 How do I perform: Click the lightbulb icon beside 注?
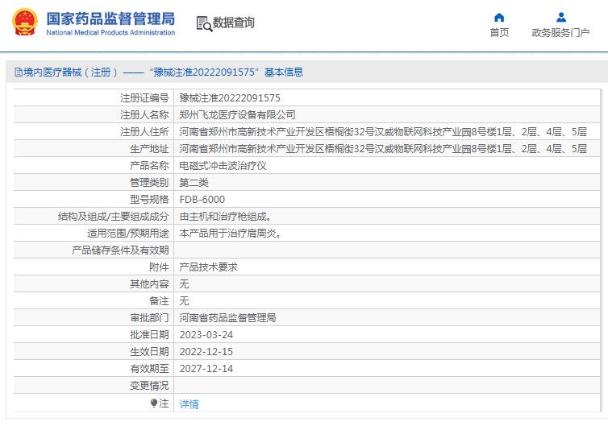(x=154, y=403)
